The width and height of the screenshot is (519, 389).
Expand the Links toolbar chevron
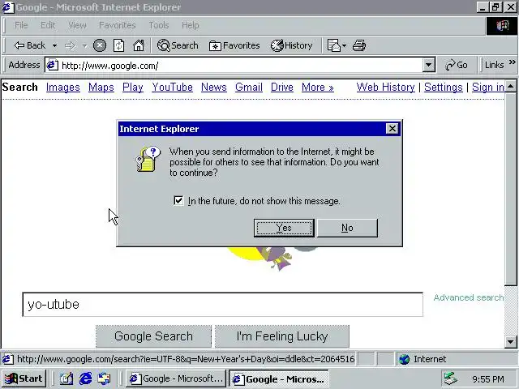point(512,62)
